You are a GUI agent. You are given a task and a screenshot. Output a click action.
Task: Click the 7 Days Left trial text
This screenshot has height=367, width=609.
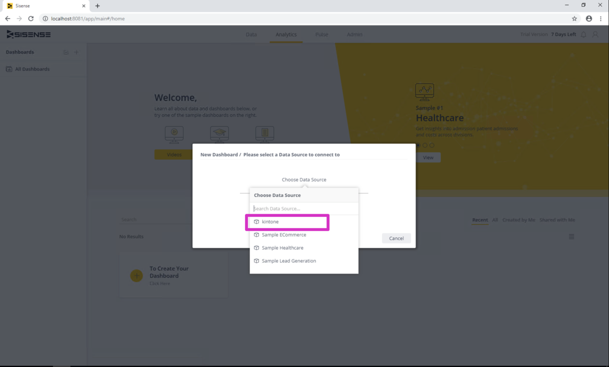point(563,35)
